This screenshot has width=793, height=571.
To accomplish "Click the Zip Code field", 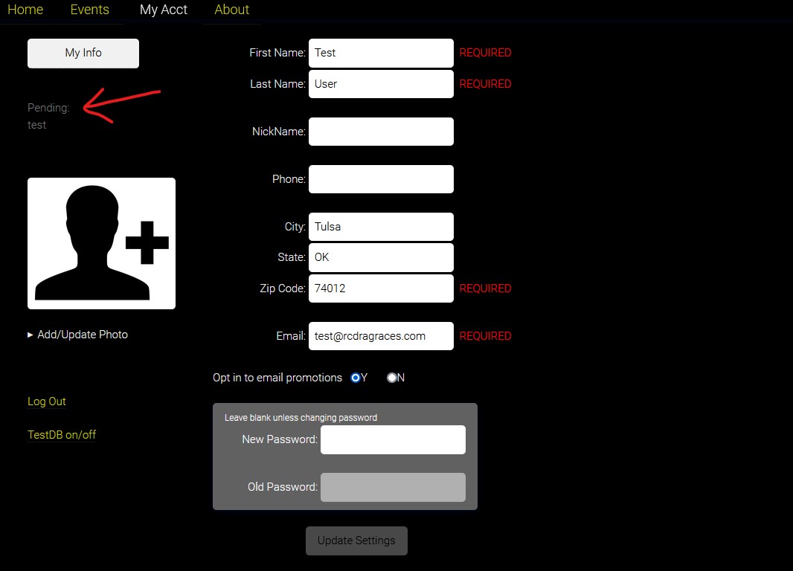I will click(381, 288).
